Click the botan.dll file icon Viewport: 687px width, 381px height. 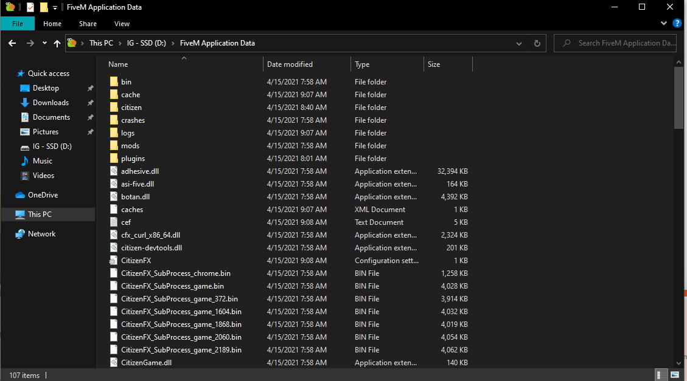click(x=114, y=196)
